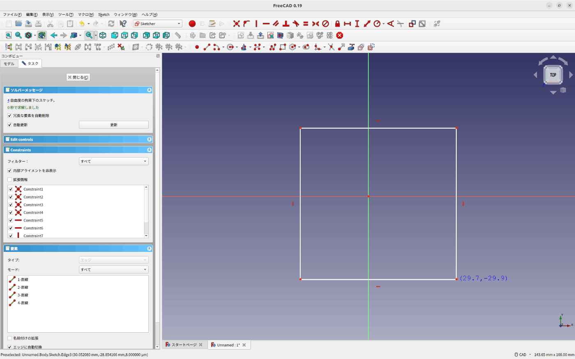The height and width of the screenshot is (359, 575).
Task: Switch to the モデル tab
Action: point(9,64)
